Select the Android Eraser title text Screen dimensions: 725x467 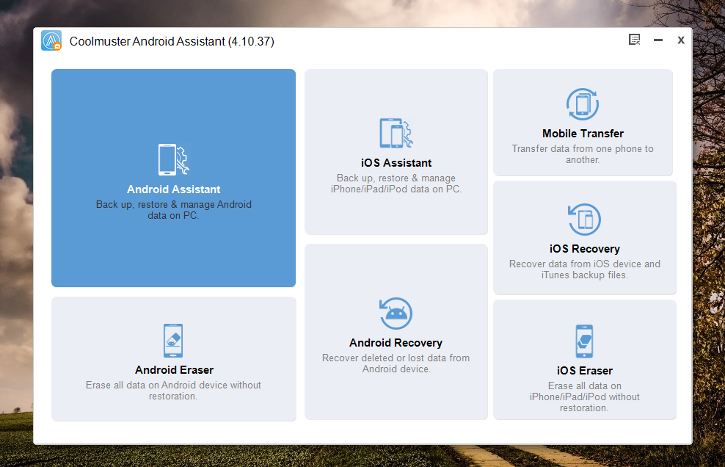pos(175,370)
